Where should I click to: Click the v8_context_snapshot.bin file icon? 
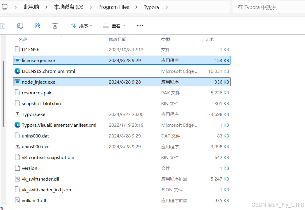(x=17, y=157)
